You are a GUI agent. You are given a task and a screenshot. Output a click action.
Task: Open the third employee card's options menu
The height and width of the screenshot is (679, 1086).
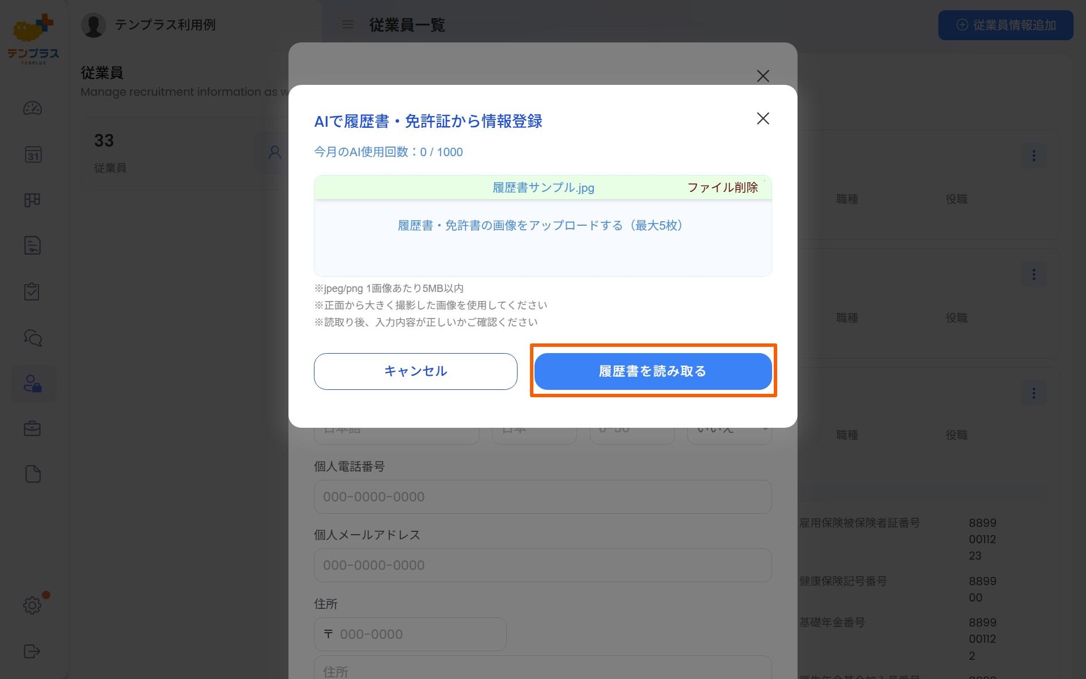click(1034, 393)
